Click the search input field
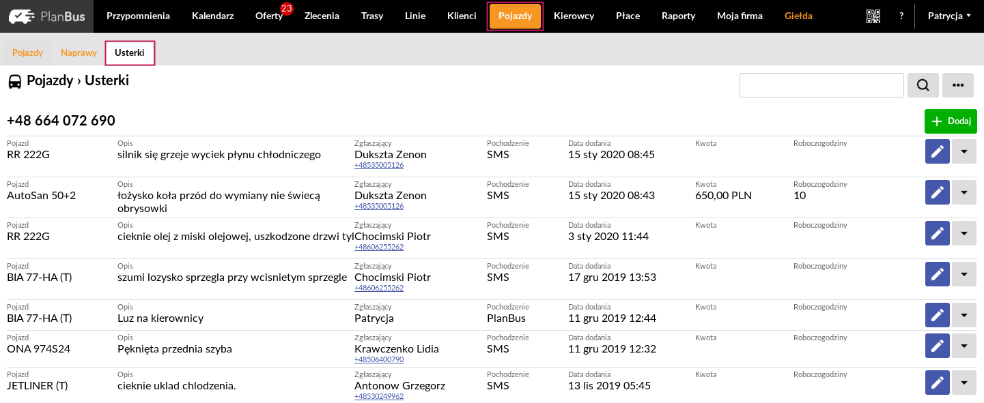The width and height of the screenshot is (984, 403). [x=821, y=85]
